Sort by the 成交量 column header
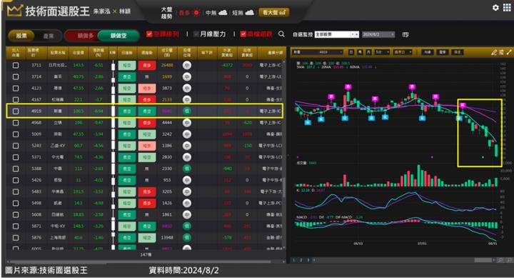 (167, 52)
